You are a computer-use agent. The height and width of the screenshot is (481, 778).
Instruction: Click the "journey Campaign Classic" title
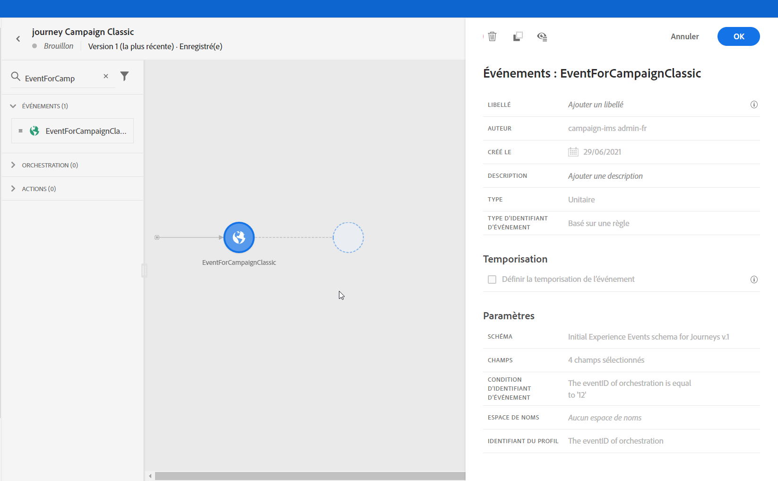(x=83, y=32)
